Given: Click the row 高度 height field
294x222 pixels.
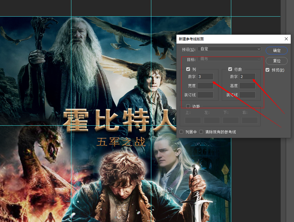Looking at the screenshot, I should tap(247, 86).
